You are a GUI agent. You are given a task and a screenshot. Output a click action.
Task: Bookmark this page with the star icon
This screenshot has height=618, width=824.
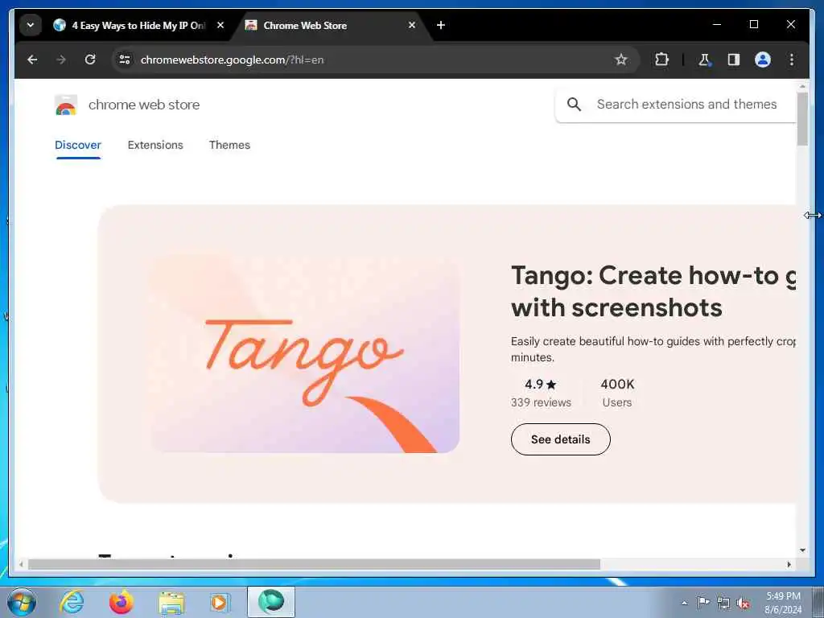pyautogui.click(x=621, y=60)
